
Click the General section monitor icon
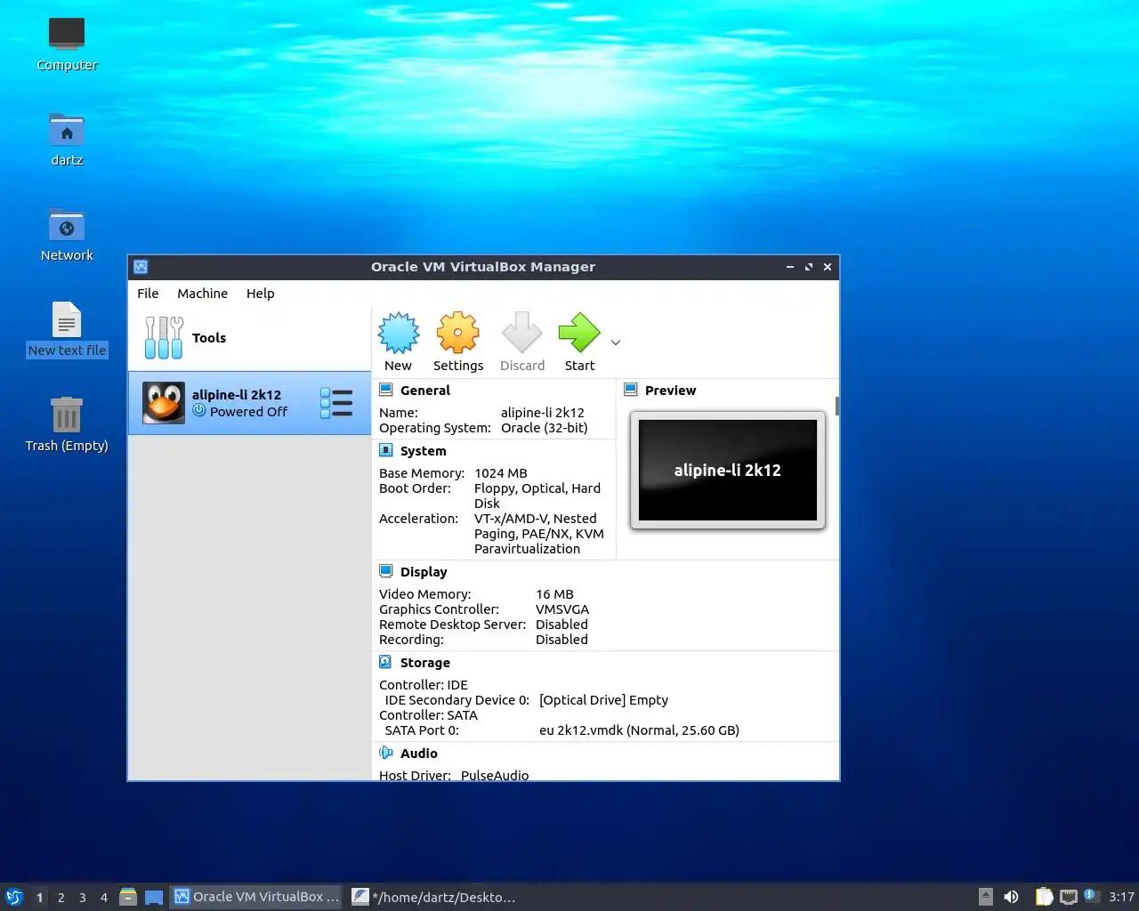(386, 390)
